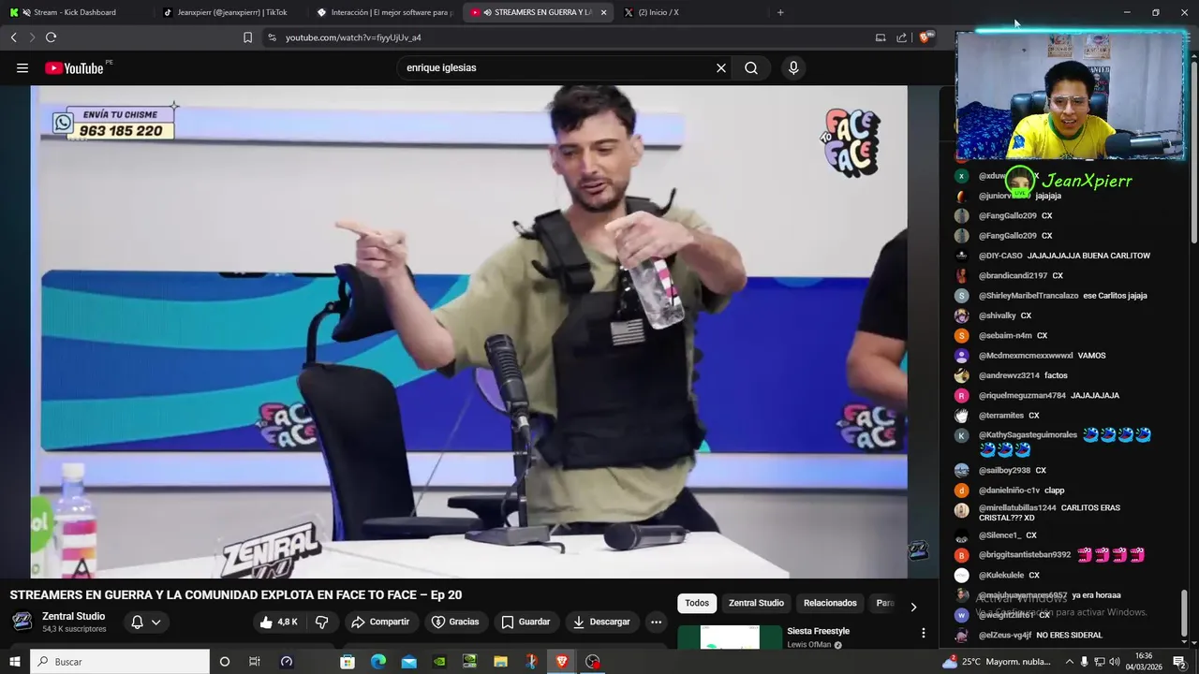Open site information icon beside URL
This screenshot has width=1199, height=674.
[272, 37]
